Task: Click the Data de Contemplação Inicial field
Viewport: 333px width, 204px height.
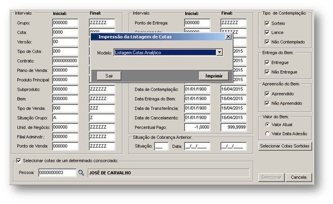Action: [x=197, y=89]
